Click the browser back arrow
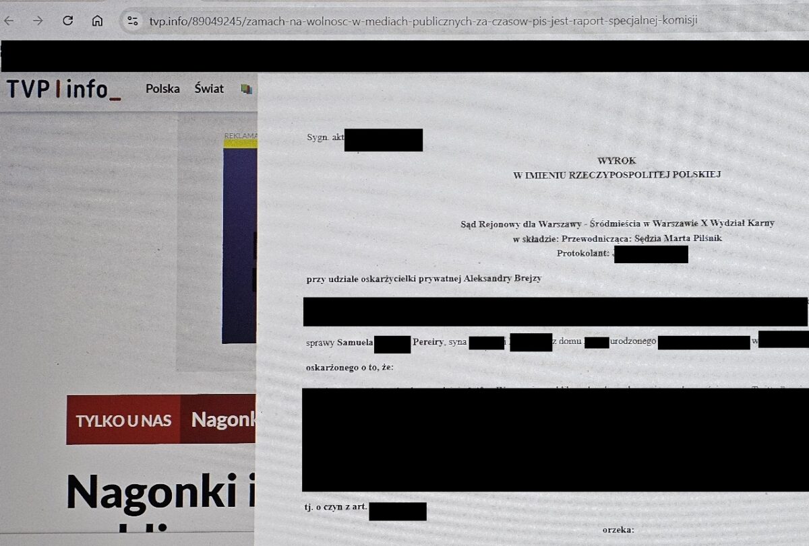Viewport: 809px width, 546px height. tap(9, 20)
